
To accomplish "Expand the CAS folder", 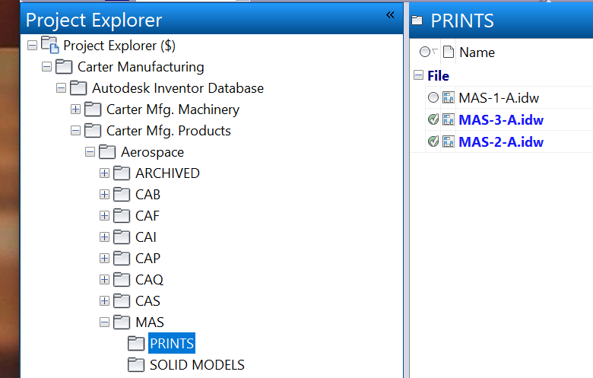I will point(104,301).
